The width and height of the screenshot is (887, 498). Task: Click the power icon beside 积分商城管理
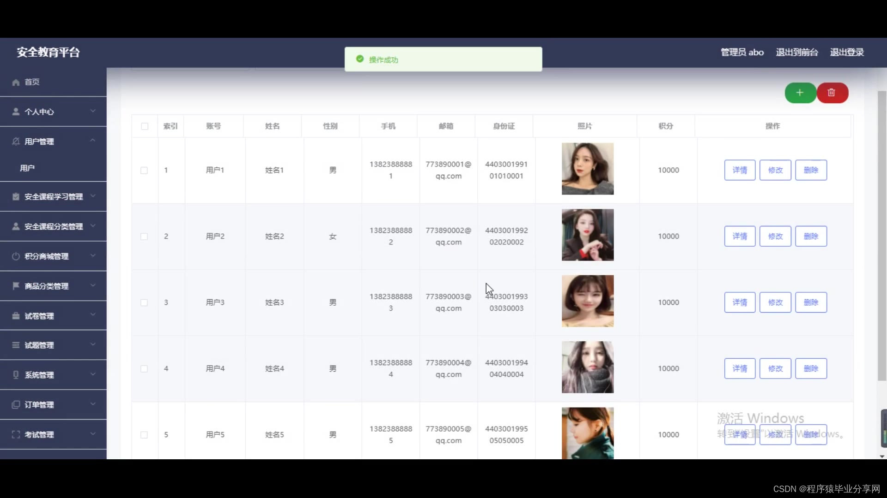(16, 256)
